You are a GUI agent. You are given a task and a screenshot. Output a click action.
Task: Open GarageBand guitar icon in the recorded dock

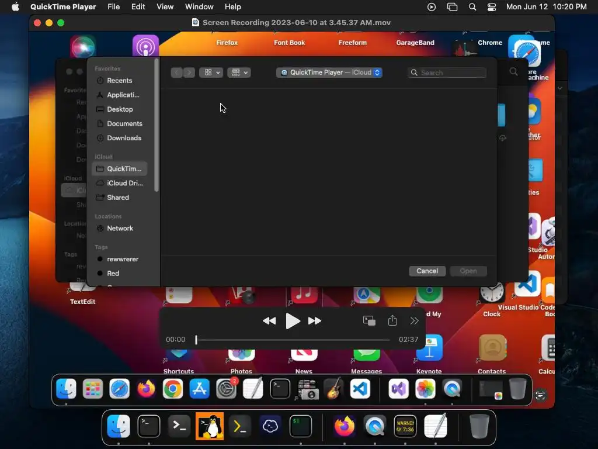coord(333,389)
